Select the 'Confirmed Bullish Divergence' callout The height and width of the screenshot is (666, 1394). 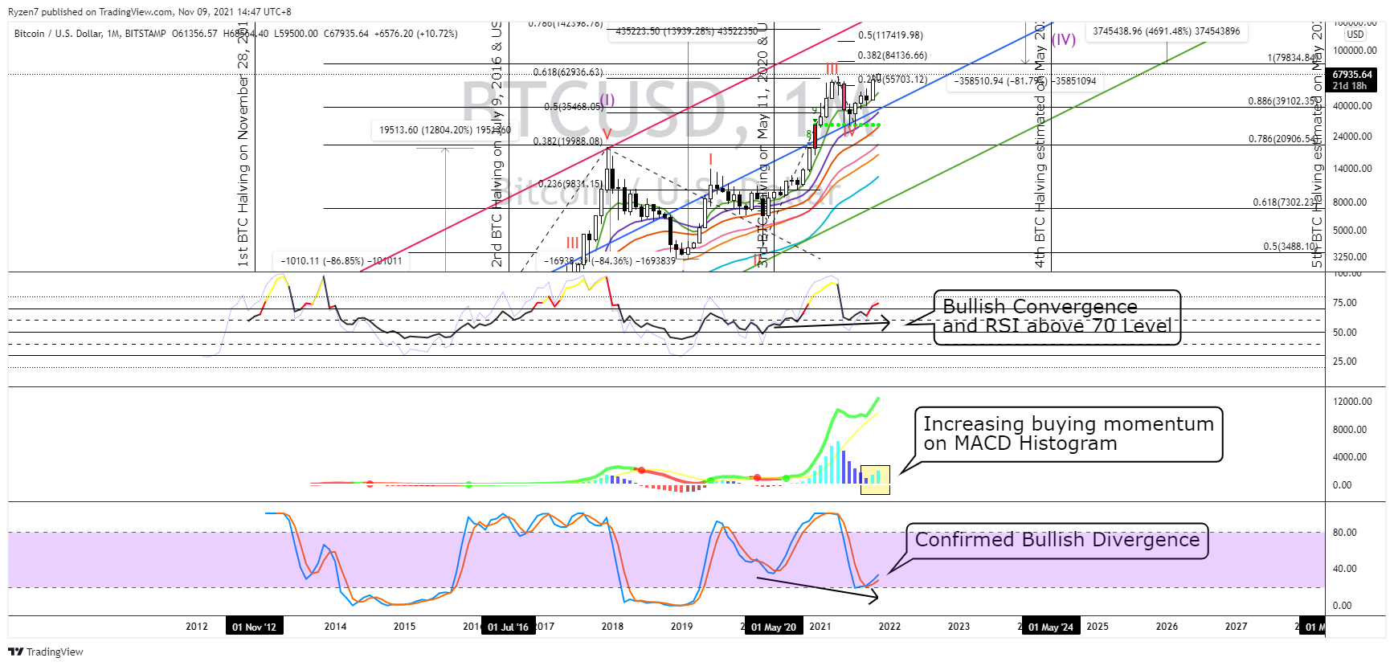1057,541
